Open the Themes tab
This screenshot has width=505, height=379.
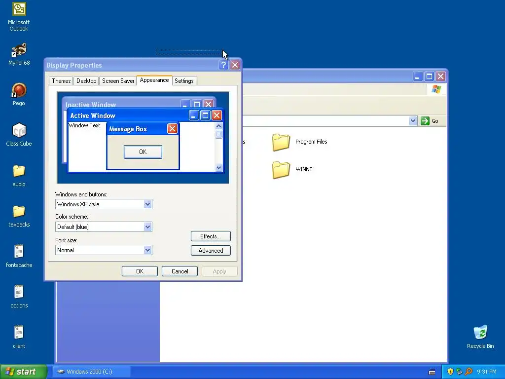[x=61, y=81]
